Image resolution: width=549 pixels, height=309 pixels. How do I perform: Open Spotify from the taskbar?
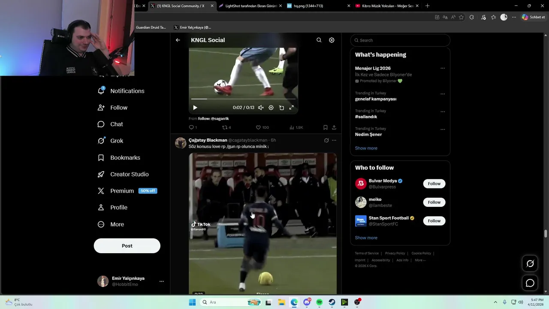click(320, 302)
